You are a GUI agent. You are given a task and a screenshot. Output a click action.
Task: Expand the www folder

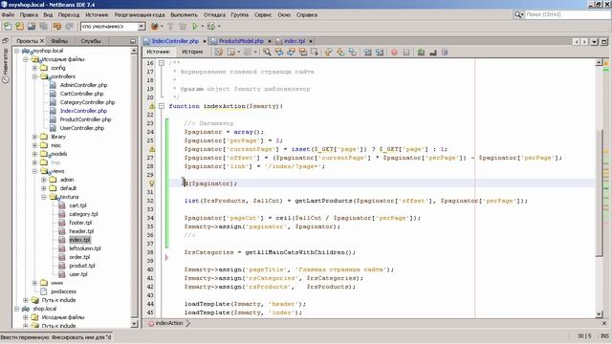pyautogui.click(x=34, y=283)
